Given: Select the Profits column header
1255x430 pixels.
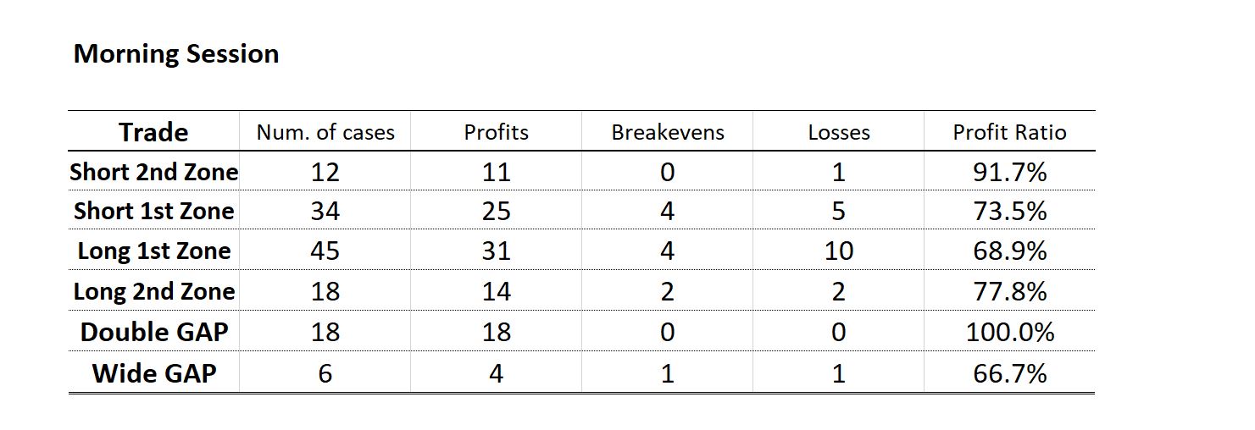Looking at the screenshot, I should click(x=496, y=132).
